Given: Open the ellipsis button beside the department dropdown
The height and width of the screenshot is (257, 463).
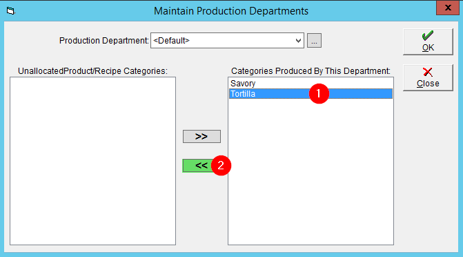Looking at the screenshot, I should pyautogui.click(x=314, y=41).
